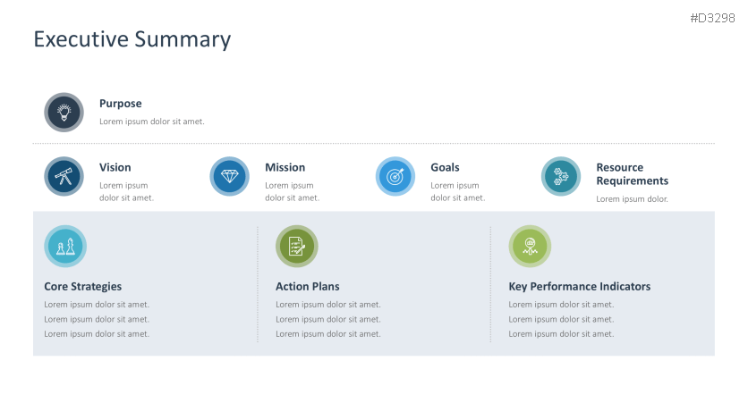Click the Core Strategies heading
The height and width of the screenshot is (420, 748).
click(82, 287)
